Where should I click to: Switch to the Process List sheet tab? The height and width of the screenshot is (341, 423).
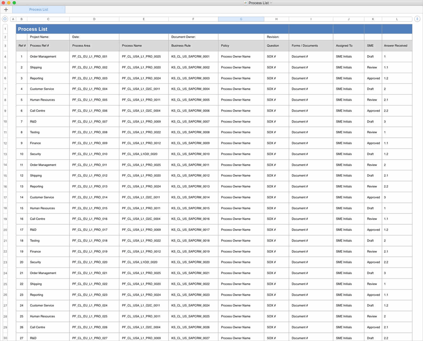[39, 9]
